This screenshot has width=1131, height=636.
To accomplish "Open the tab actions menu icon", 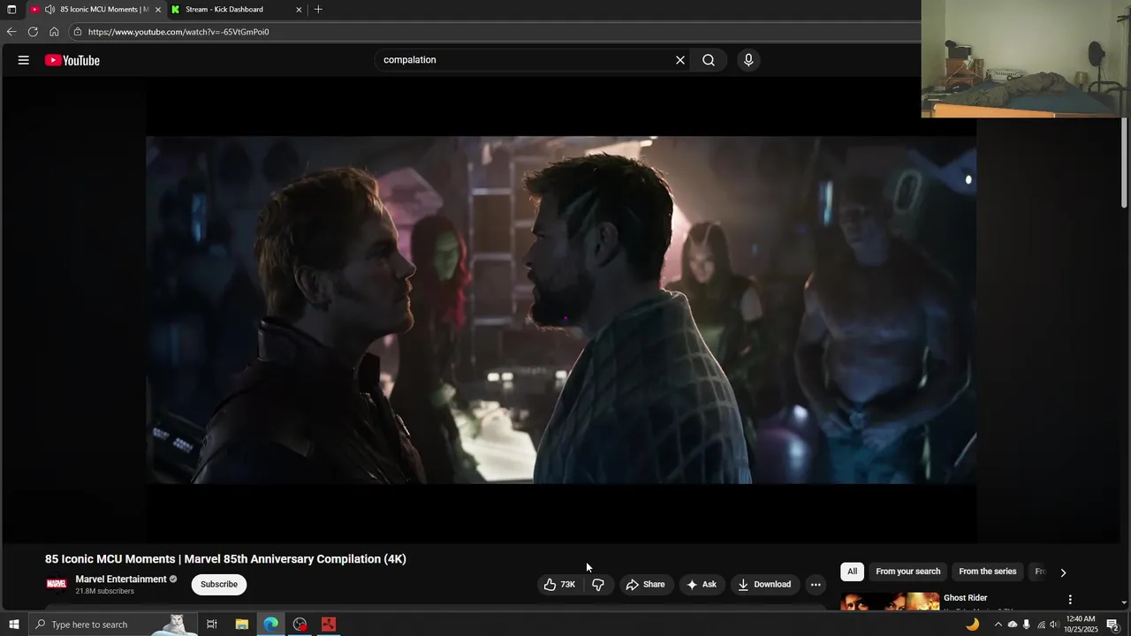I will point(11,10).
